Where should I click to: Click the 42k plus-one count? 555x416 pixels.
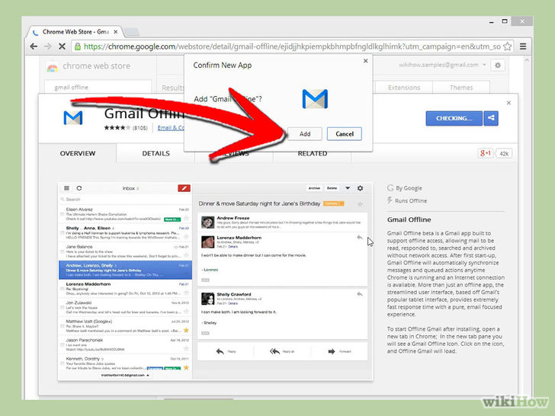click(504, 154)
